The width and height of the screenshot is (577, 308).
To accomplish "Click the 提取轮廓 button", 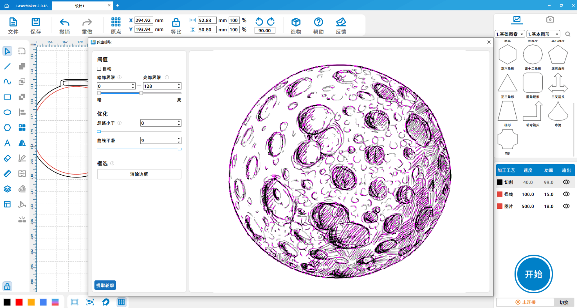I will 105,285.
